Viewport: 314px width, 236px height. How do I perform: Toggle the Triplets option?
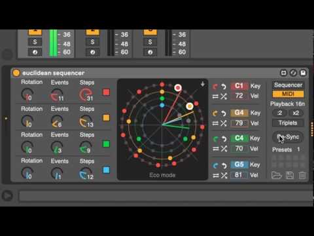coord(288,123)
